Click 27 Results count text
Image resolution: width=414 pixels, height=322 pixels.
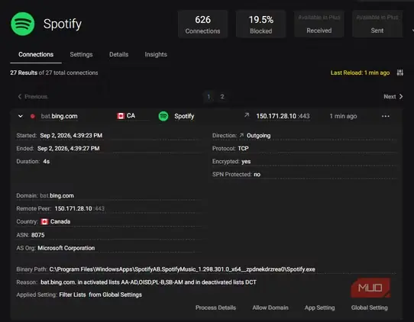pos(24,72)
